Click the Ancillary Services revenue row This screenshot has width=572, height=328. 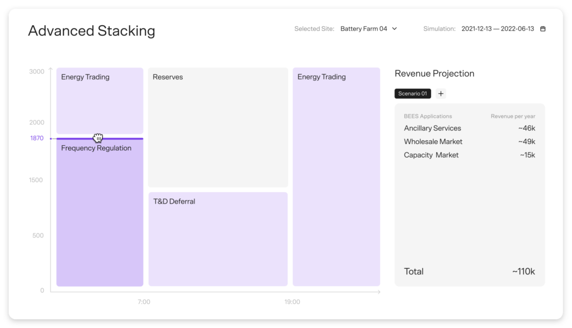pos(469,129)
